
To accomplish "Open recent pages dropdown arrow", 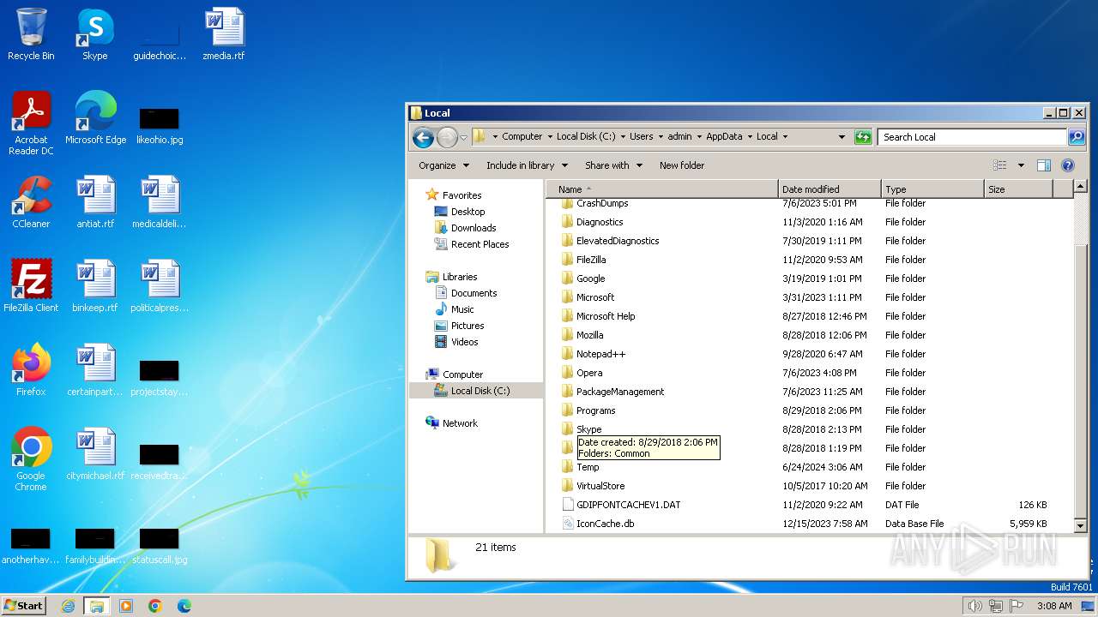I will (x=463, y=137).
